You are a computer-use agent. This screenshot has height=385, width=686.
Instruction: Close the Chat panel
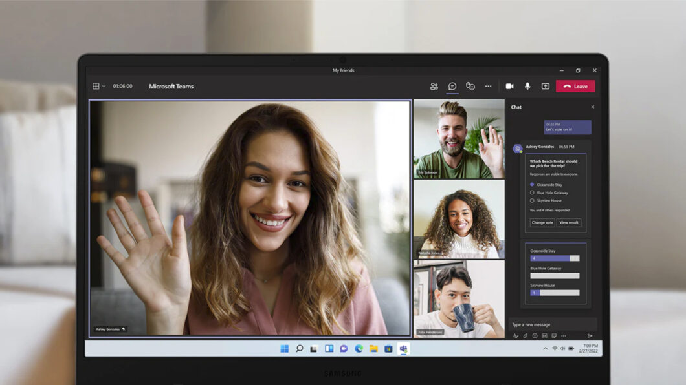[x=592, y=107]
